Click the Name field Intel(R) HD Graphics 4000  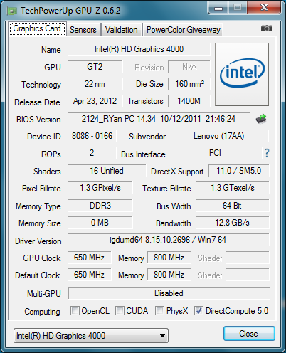click(139, 49)
